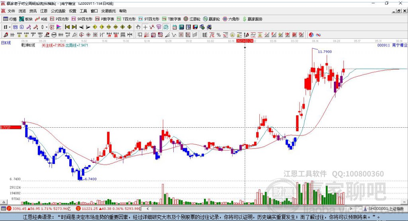Click the 乾坤K线 indicator label
This screenshot has width=408, height=221.
tap(28, 45)
